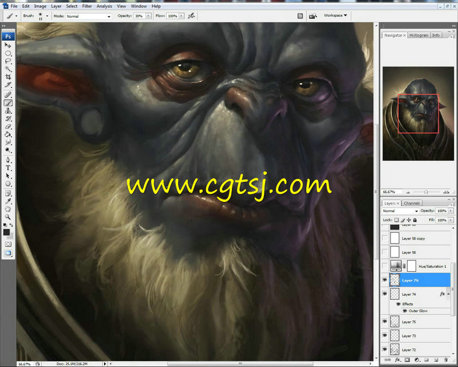Hide Layer 72 visibility

[385, 349]
